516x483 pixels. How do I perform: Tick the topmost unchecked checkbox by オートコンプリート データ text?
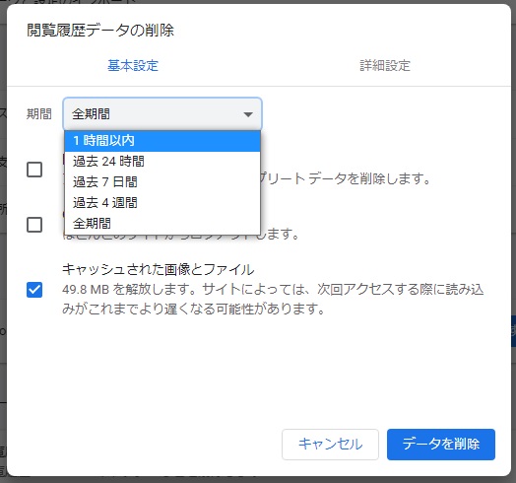coord(34,170)
